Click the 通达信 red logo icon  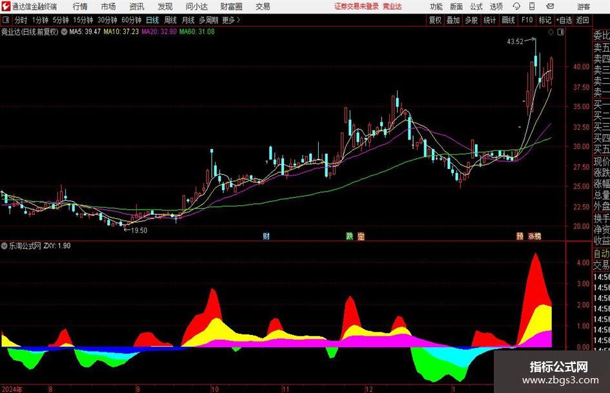5,6
